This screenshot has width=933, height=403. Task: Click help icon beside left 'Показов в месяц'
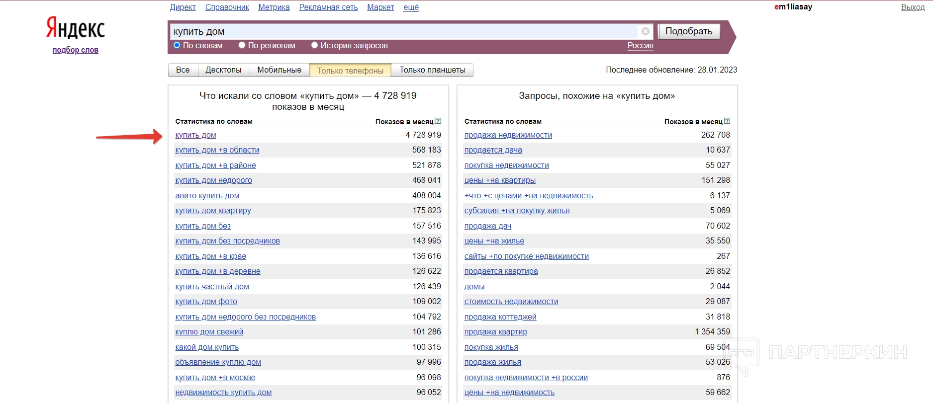(x=438, y=121)
